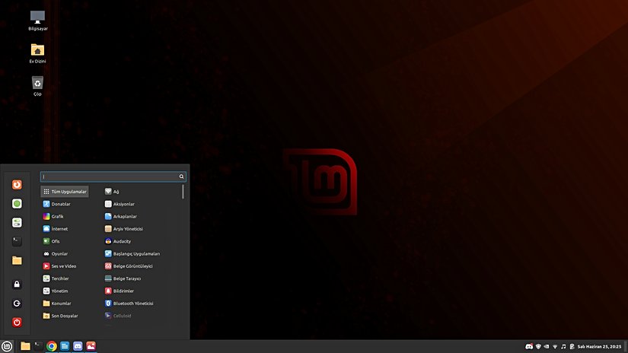Open the Son Dosyalar category
Screen dimensions: 628x353
65,316
